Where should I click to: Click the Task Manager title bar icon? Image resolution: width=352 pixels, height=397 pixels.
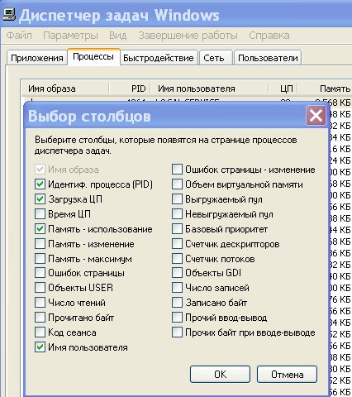pos(9,14)
